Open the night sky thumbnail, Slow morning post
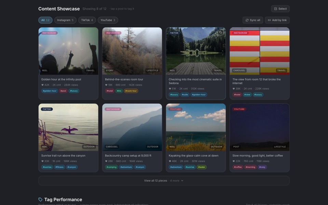Image resolution: width=328 pixels, height=205 pixels. [260, 127]
